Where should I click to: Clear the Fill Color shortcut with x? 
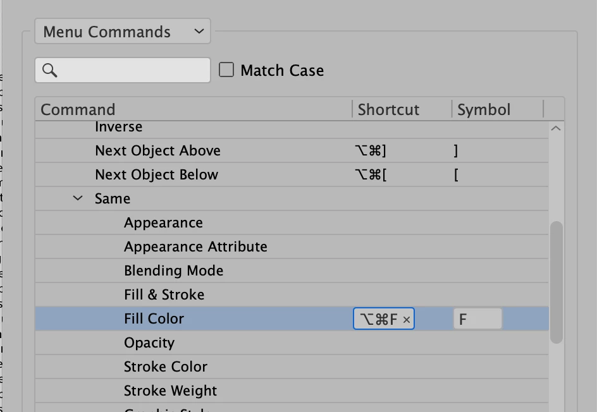coord(407,320)
